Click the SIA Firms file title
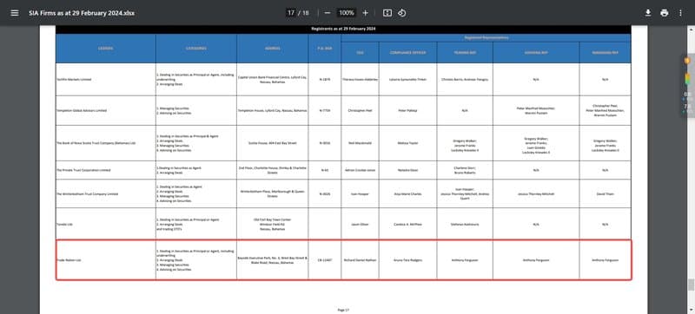The height and width of the screenshot is (314, 695). [x=82, y=13]
